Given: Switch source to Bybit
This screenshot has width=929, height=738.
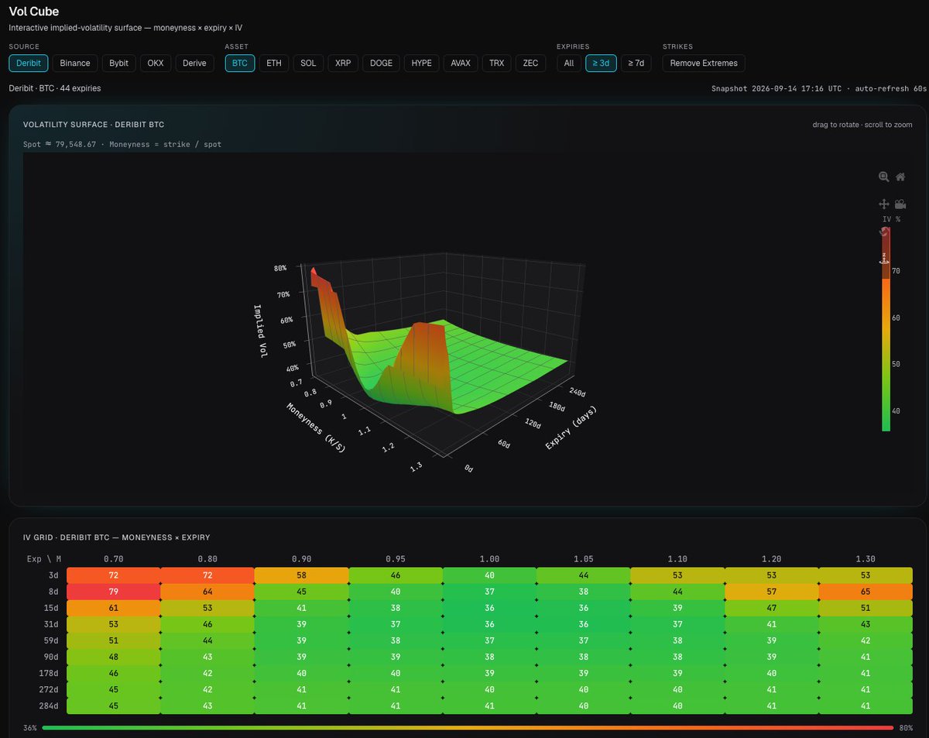Looking at the screenshot, I should [119, 63].
